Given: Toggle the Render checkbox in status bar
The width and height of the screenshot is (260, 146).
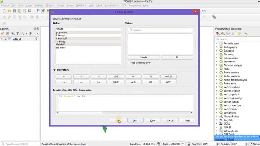Looking at the screenshot, I should (x=251, y=144).
